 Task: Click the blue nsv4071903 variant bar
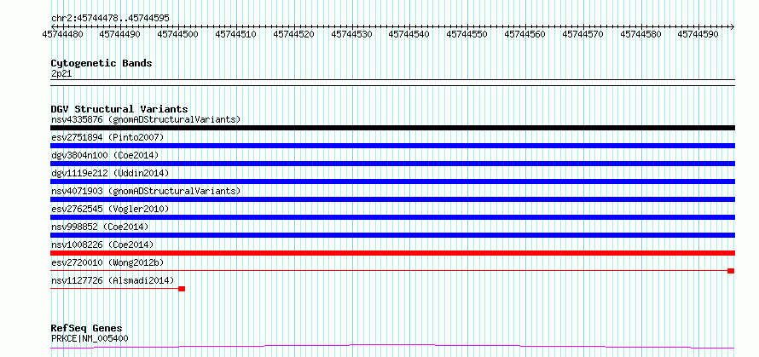point(392,199)
